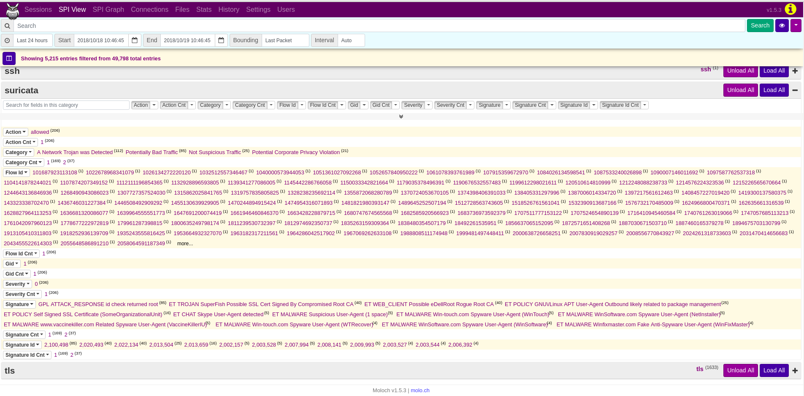Click the 'allowed' action value
The width and height of the screenshot is (804, 396).
point(40,132)
